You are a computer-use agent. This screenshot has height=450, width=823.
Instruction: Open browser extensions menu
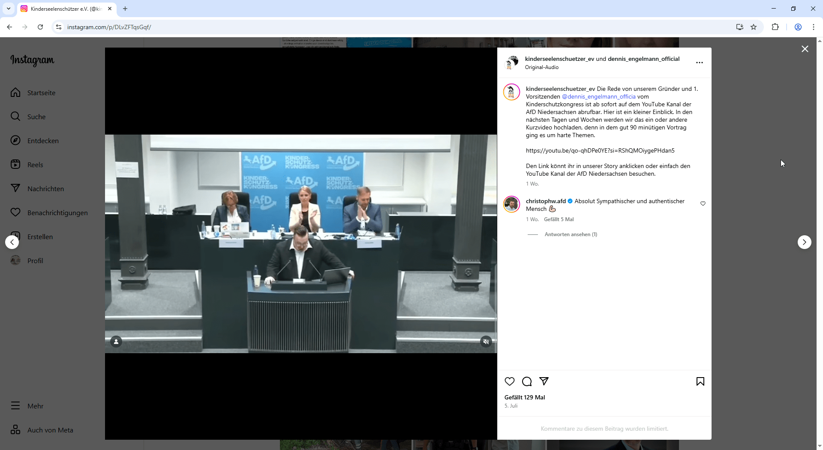click(x=775, y=27)
